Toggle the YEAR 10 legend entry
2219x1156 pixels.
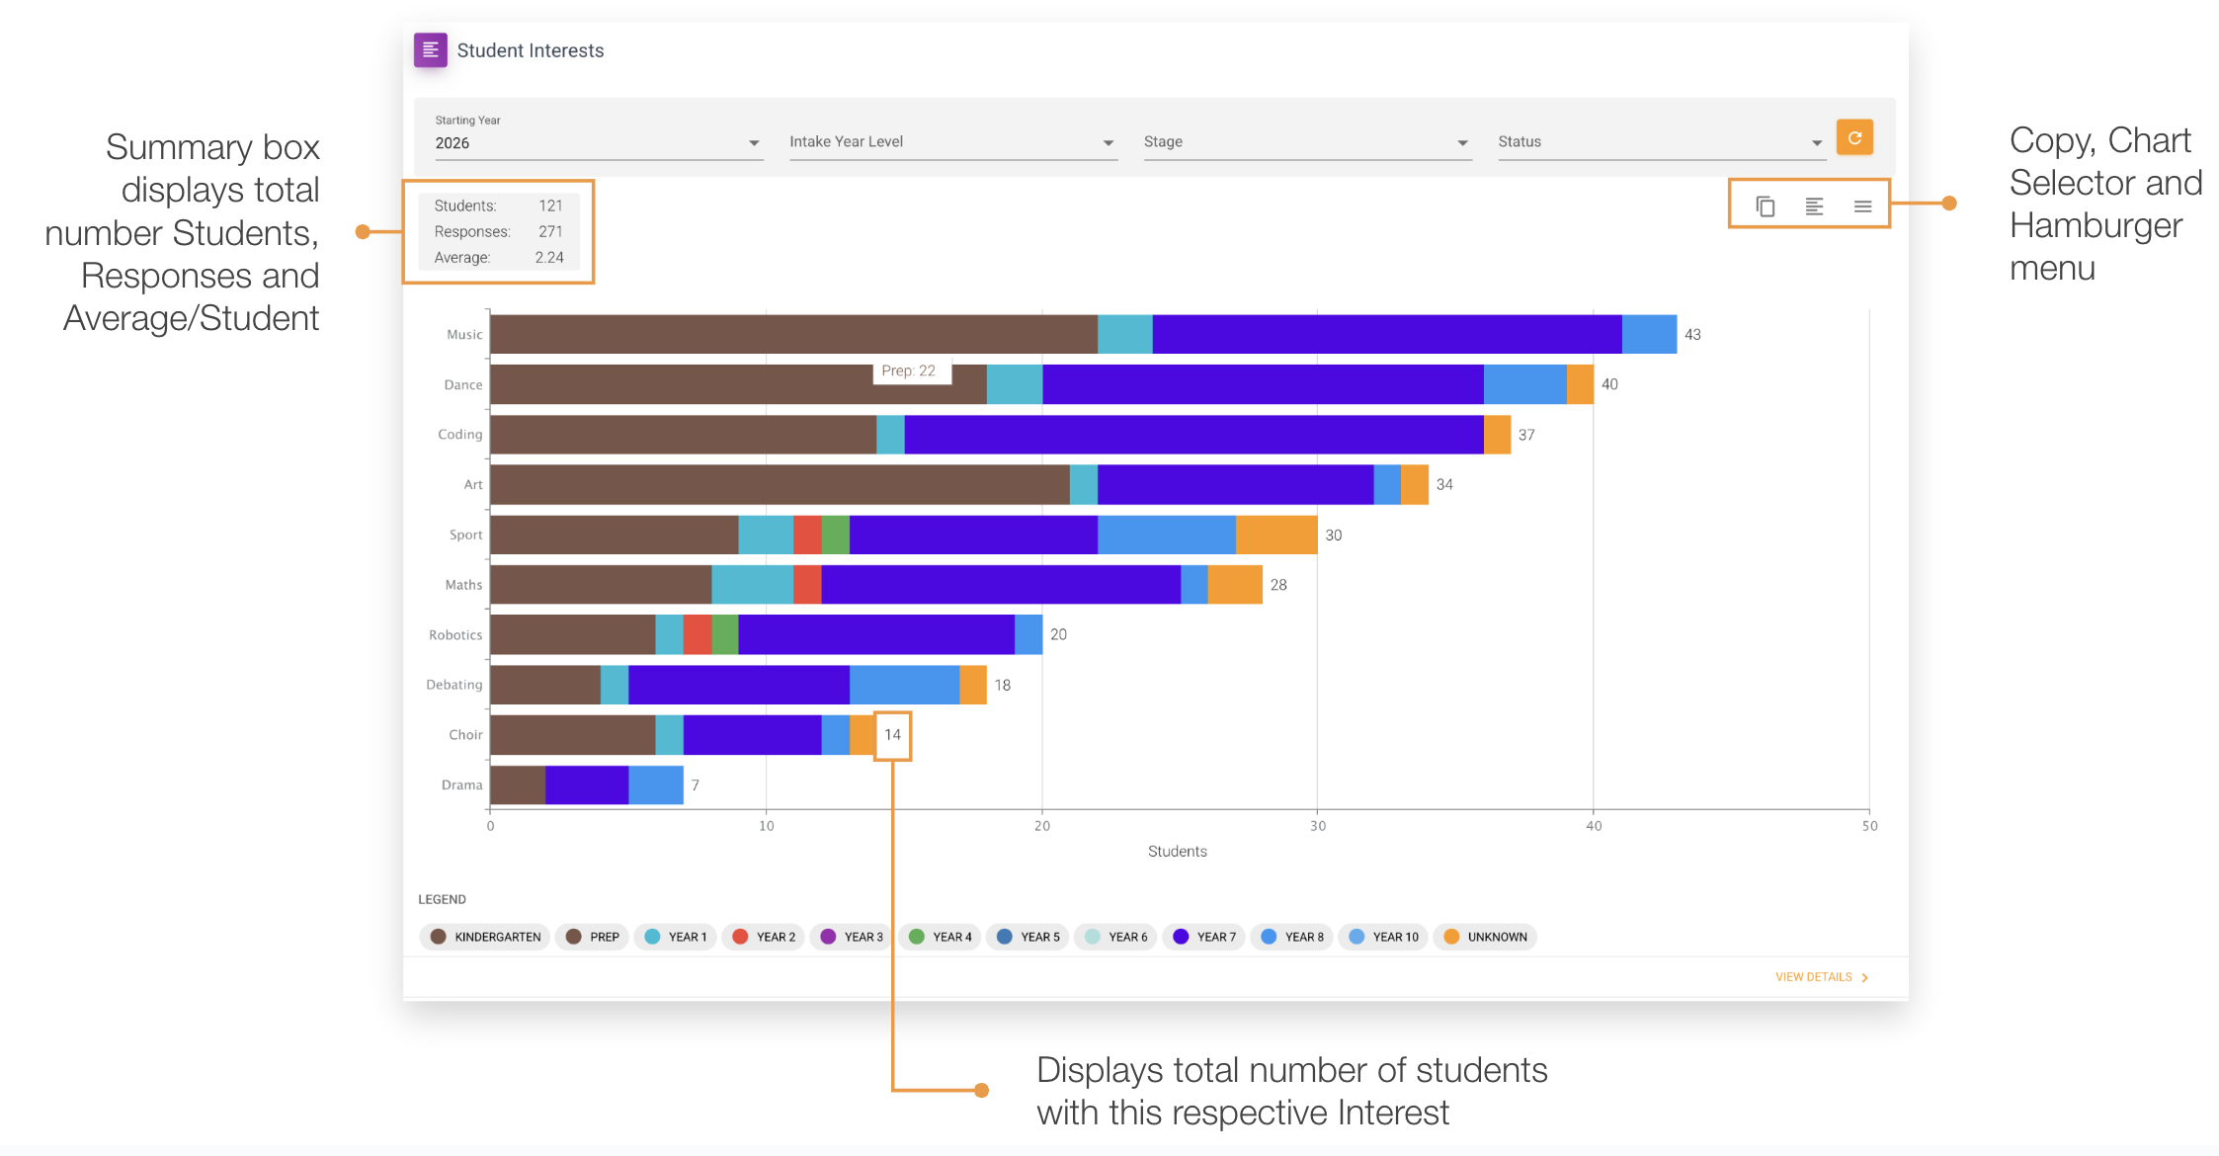click(1382, 937)
